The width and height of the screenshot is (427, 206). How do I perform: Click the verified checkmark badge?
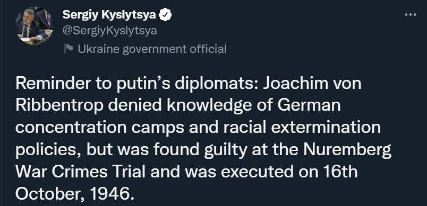pos(165,14)
